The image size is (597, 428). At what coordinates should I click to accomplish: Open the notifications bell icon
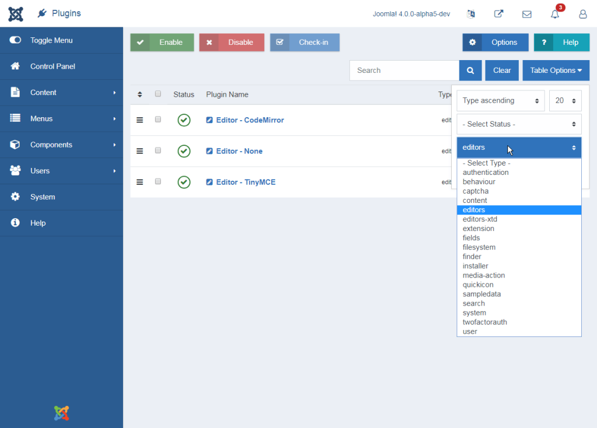555,15
